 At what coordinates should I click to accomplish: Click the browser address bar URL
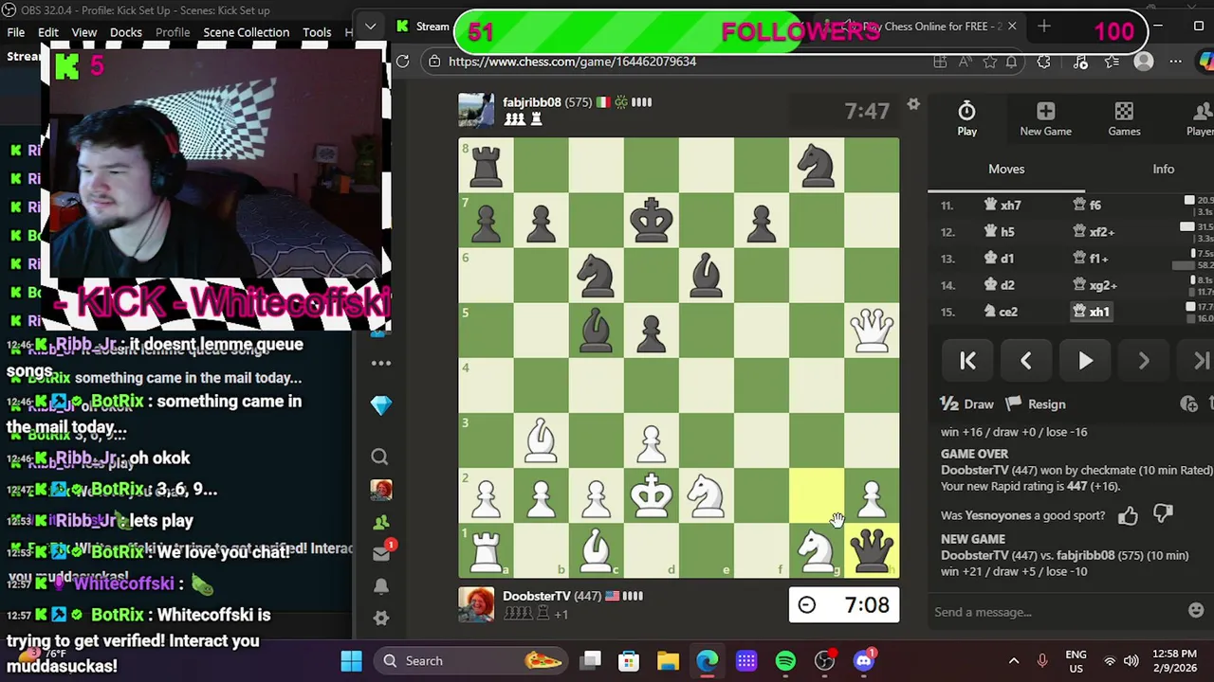572,62
